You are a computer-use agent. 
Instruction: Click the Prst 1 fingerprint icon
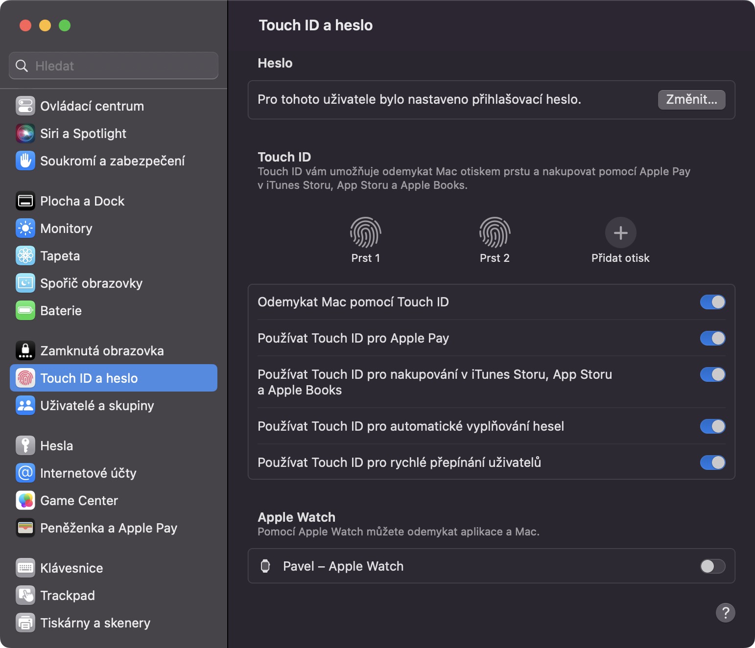tap(365, 232)
